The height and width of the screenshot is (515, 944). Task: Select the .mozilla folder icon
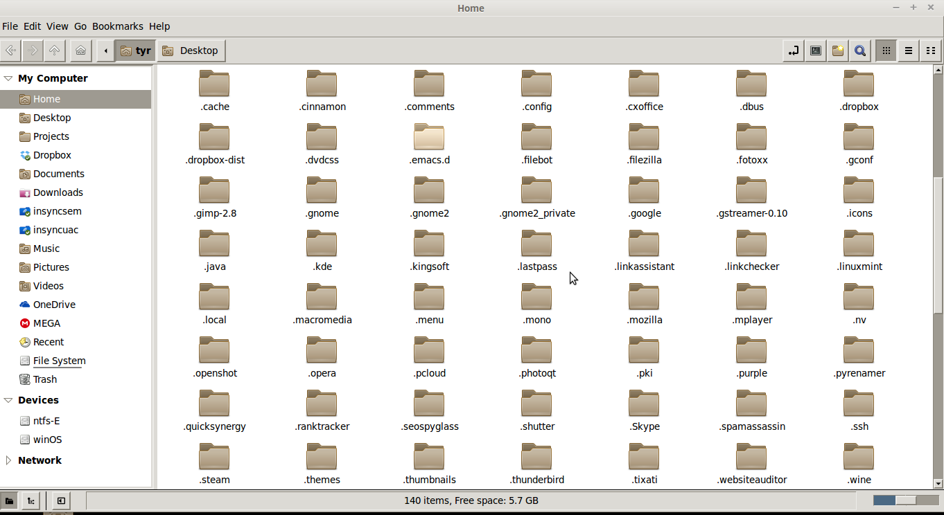coord(644,296)
